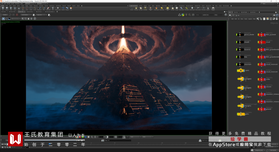Select the L-System shelf tool
The width and height of the screenshot is (279, 152).
[x=63, y=8]
